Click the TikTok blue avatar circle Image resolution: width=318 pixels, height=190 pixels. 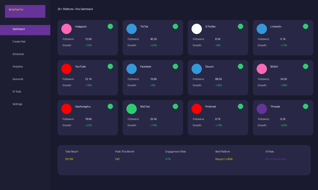[131, 29]
